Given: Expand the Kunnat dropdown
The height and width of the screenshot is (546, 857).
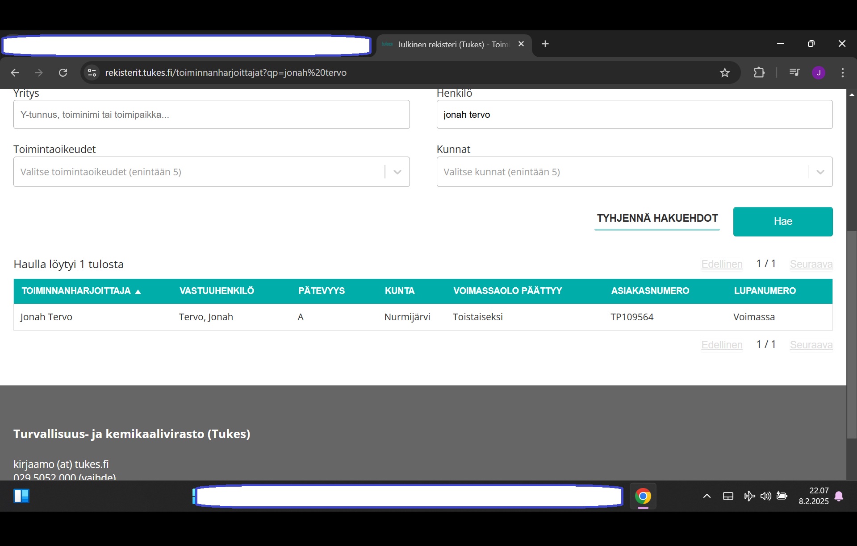Looking at the screenshot, I should click(x=820, y=172).
